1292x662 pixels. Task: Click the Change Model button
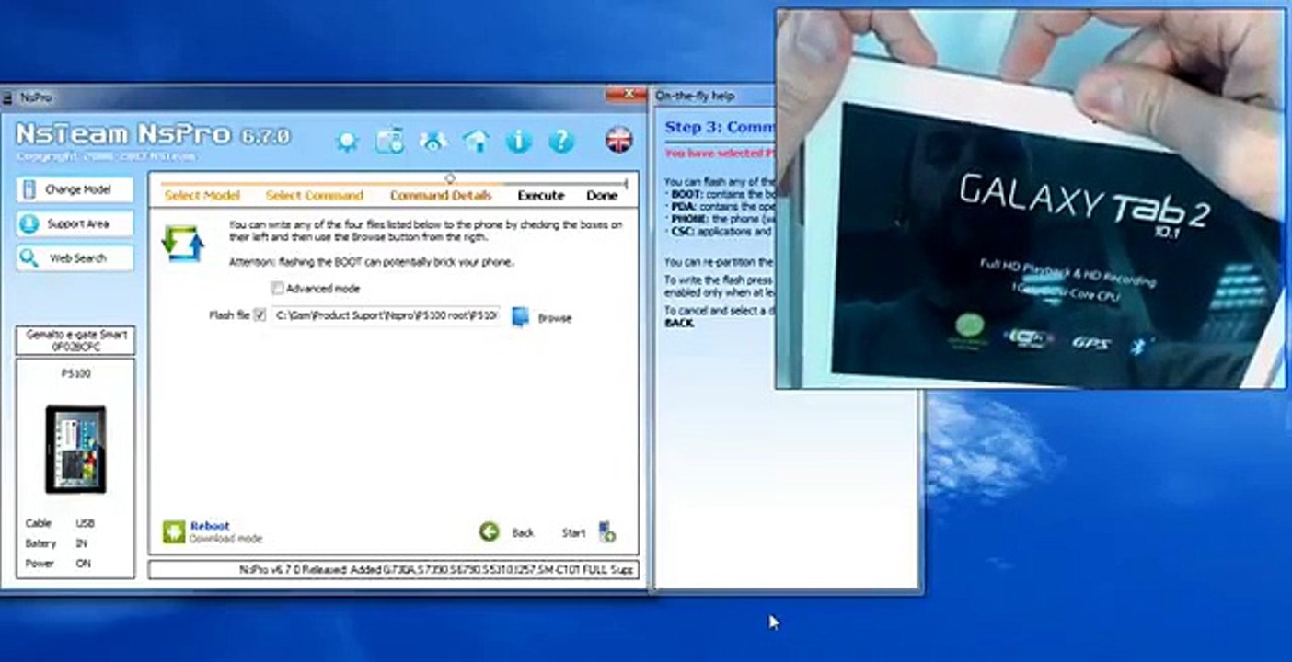[x=75, y=189]
